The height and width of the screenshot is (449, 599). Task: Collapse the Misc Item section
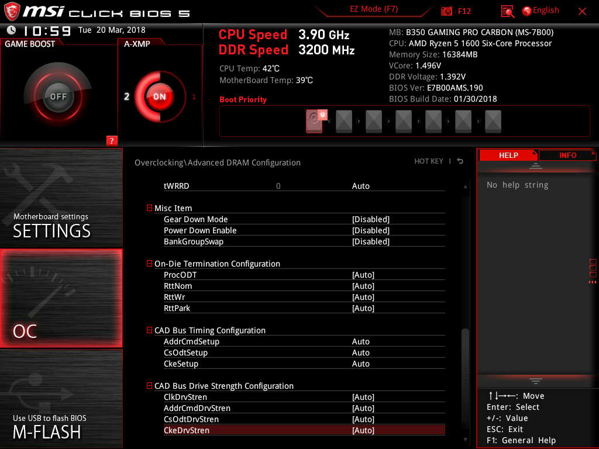(x=149, y=208)
